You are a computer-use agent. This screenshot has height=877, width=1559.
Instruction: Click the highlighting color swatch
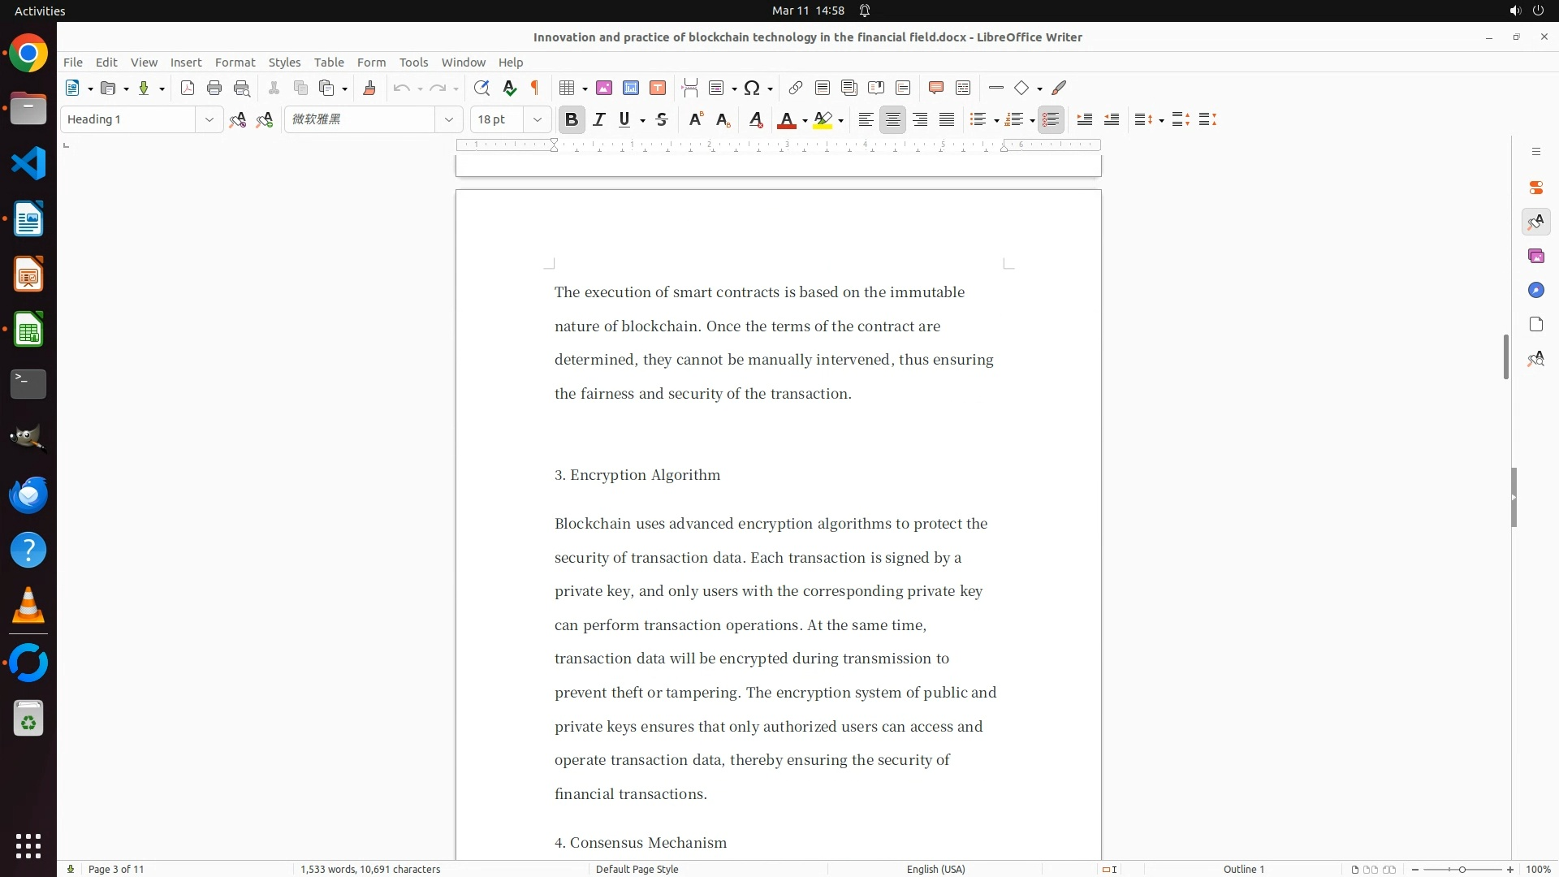point(823,119)
